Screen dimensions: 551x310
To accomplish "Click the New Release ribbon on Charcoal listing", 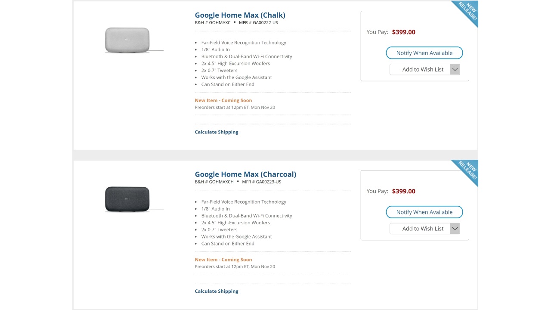I will pyautogui.click(x=468, y=171).
